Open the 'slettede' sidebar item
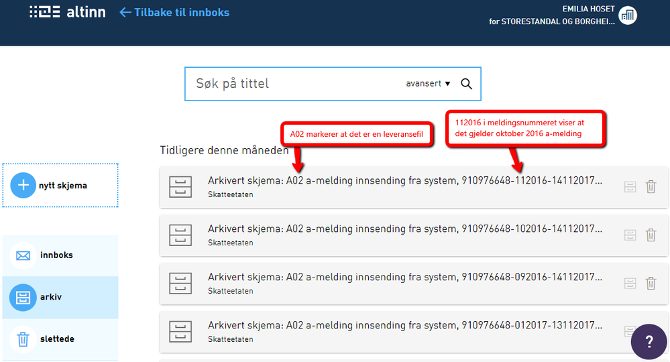The height and width of the screenshot is (362, 670). (x=56, y=339)
